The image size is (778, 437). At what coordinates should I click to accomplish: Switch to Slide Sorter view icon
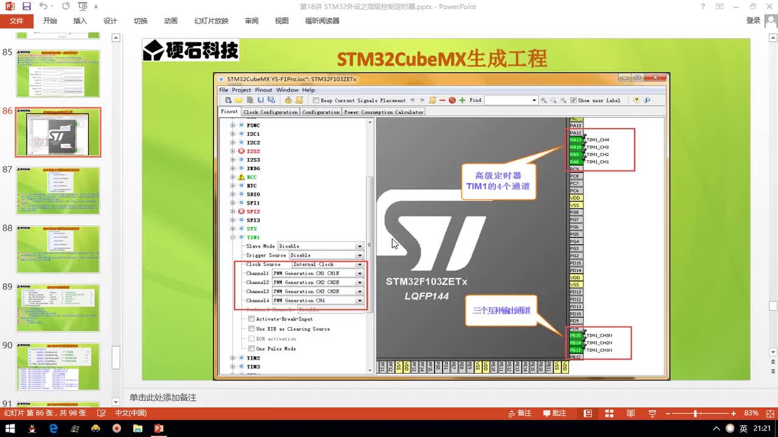pyautogui.click(x=609, y=413)
